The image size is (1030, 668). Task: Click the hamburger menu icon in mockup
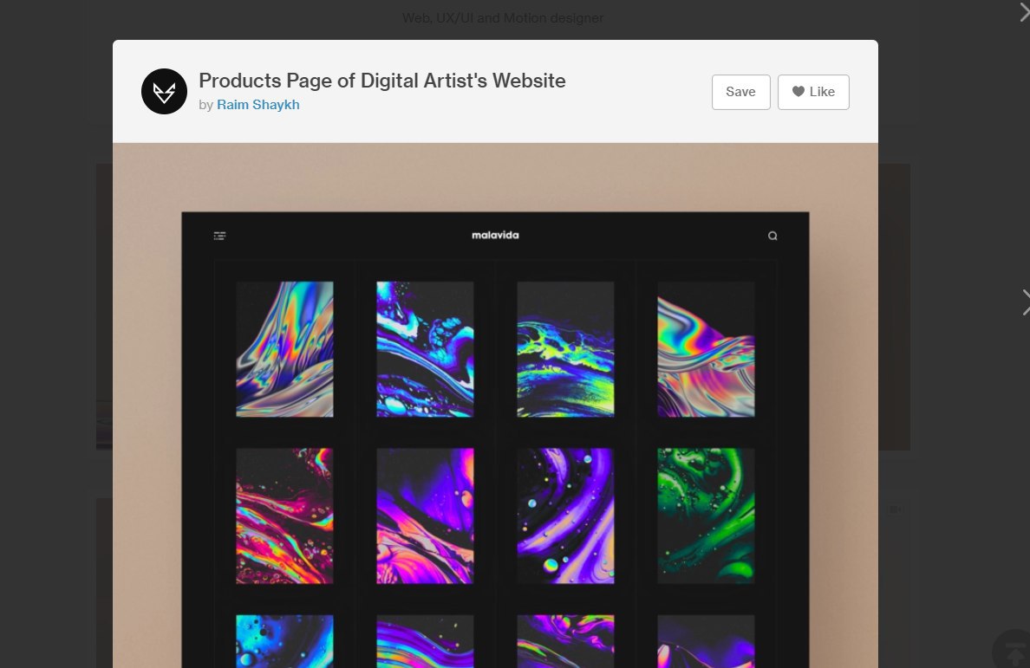[220, 236]
